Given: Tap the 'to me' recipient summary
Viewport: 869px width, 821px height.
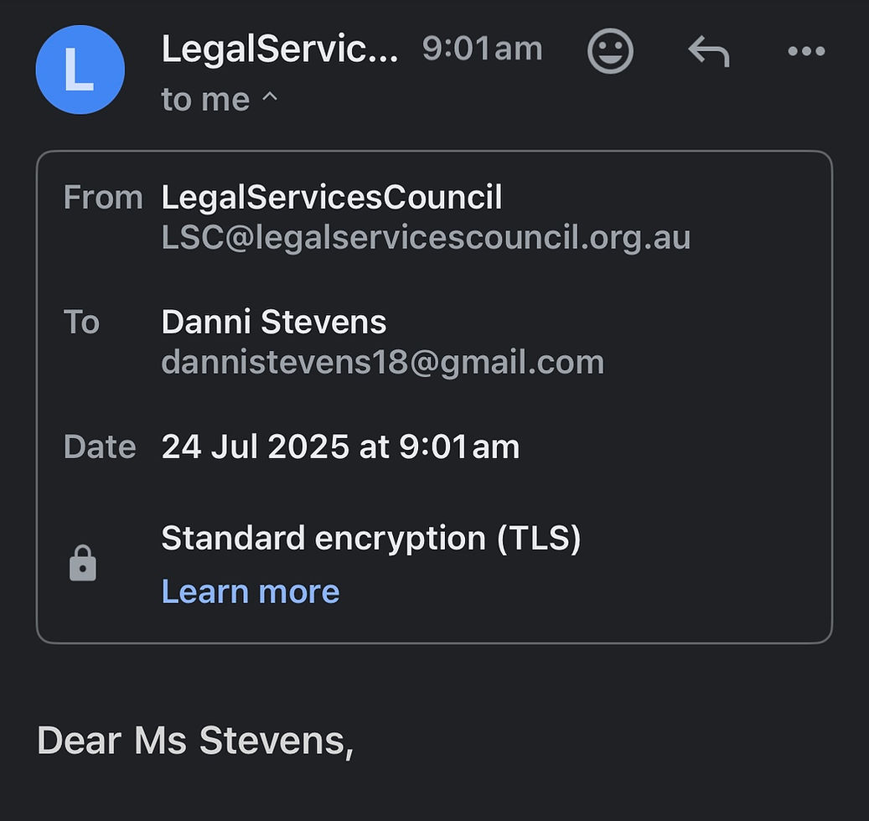Looking at the screenshot, I should pyautogui.click(x=205, y=100).
